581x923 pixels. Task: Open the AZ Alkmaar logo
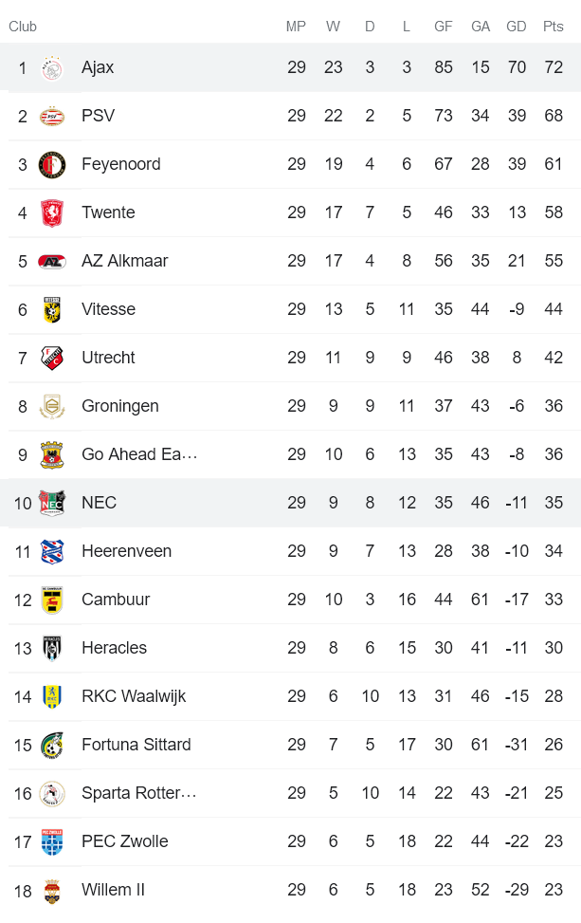point(52,262)
